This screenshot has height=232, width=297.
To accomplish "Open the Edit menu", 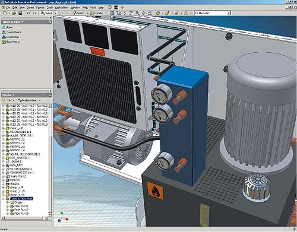I will (15, 8).
